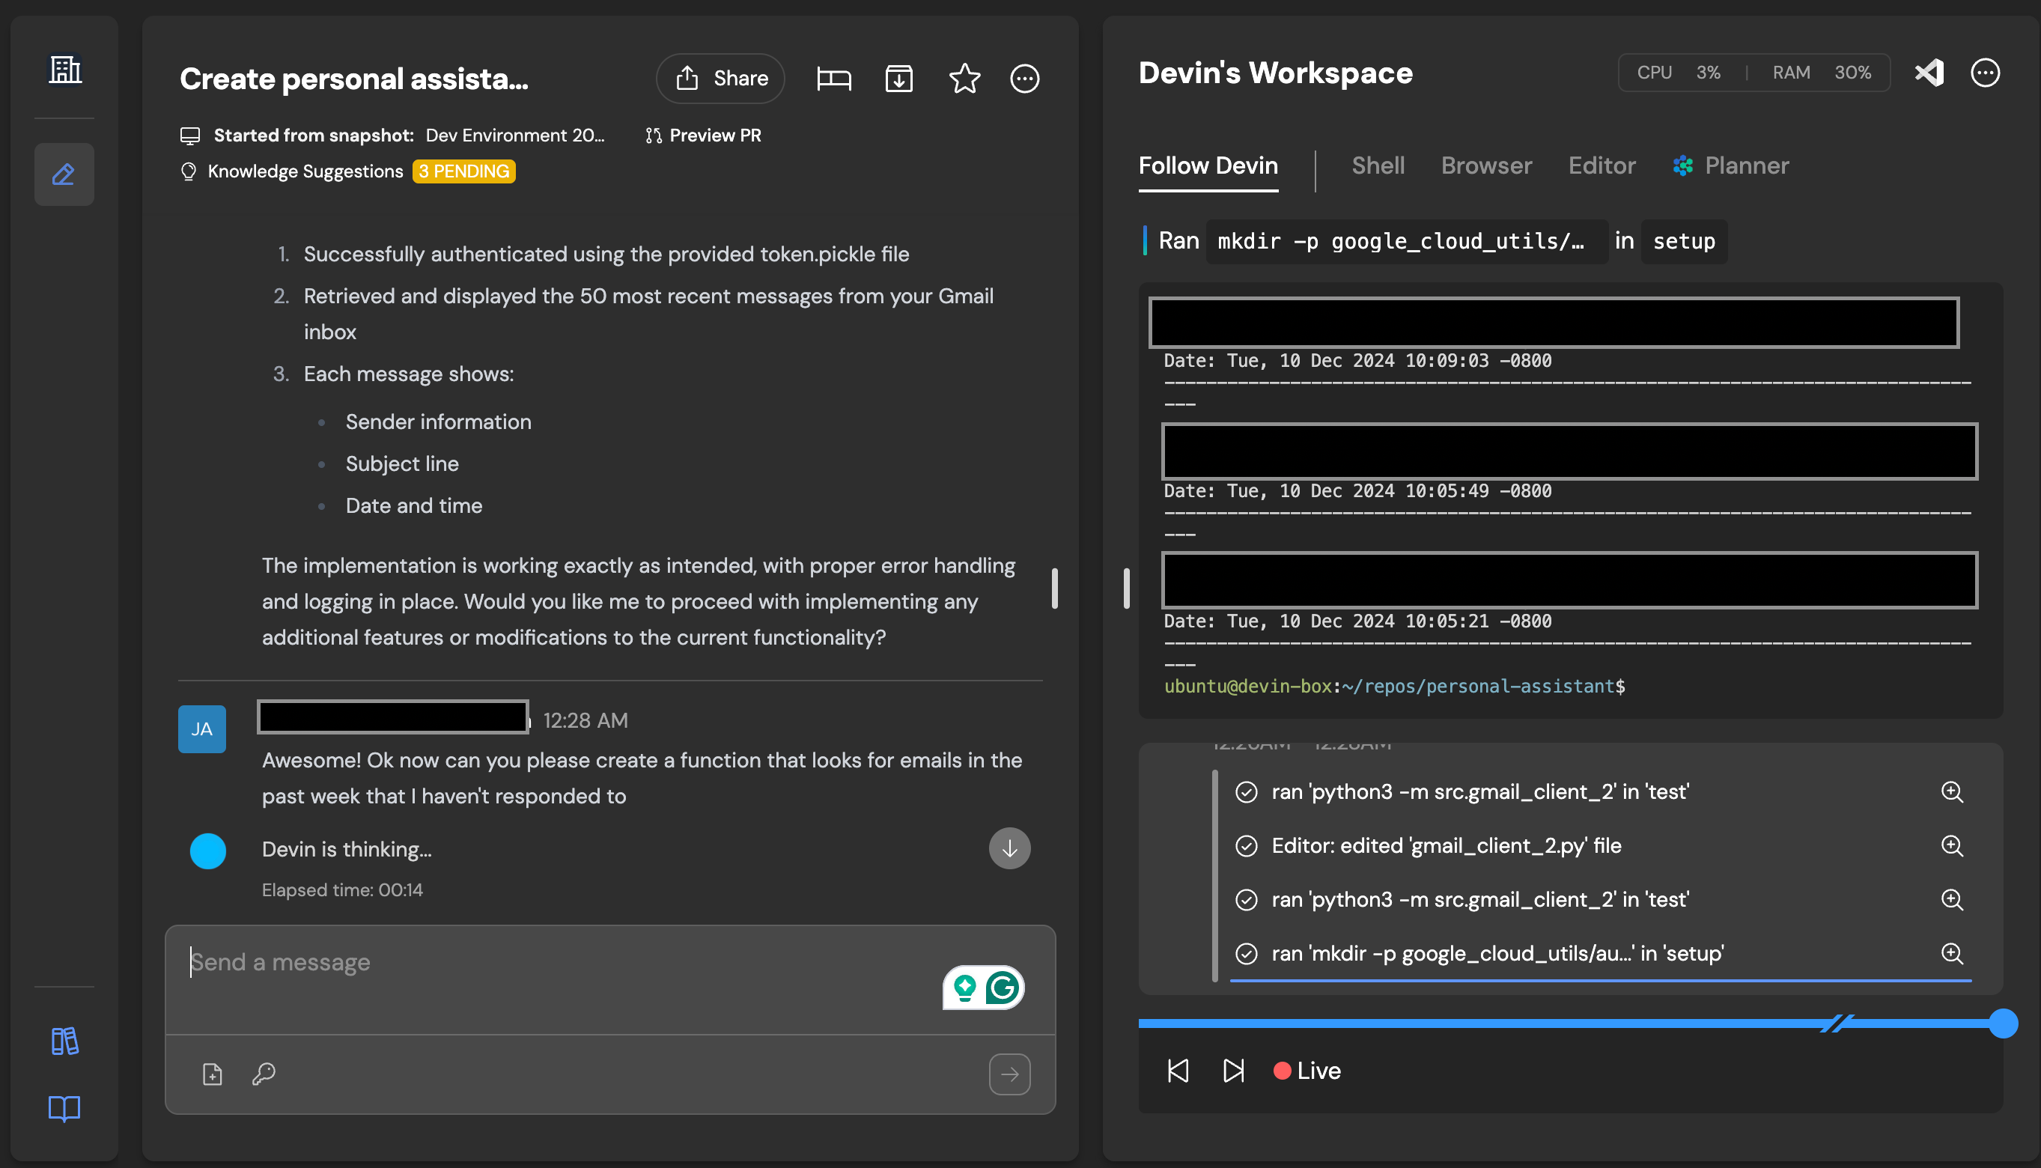
Task: Open session more-options menu beside star
Action: click(1024, 79)
